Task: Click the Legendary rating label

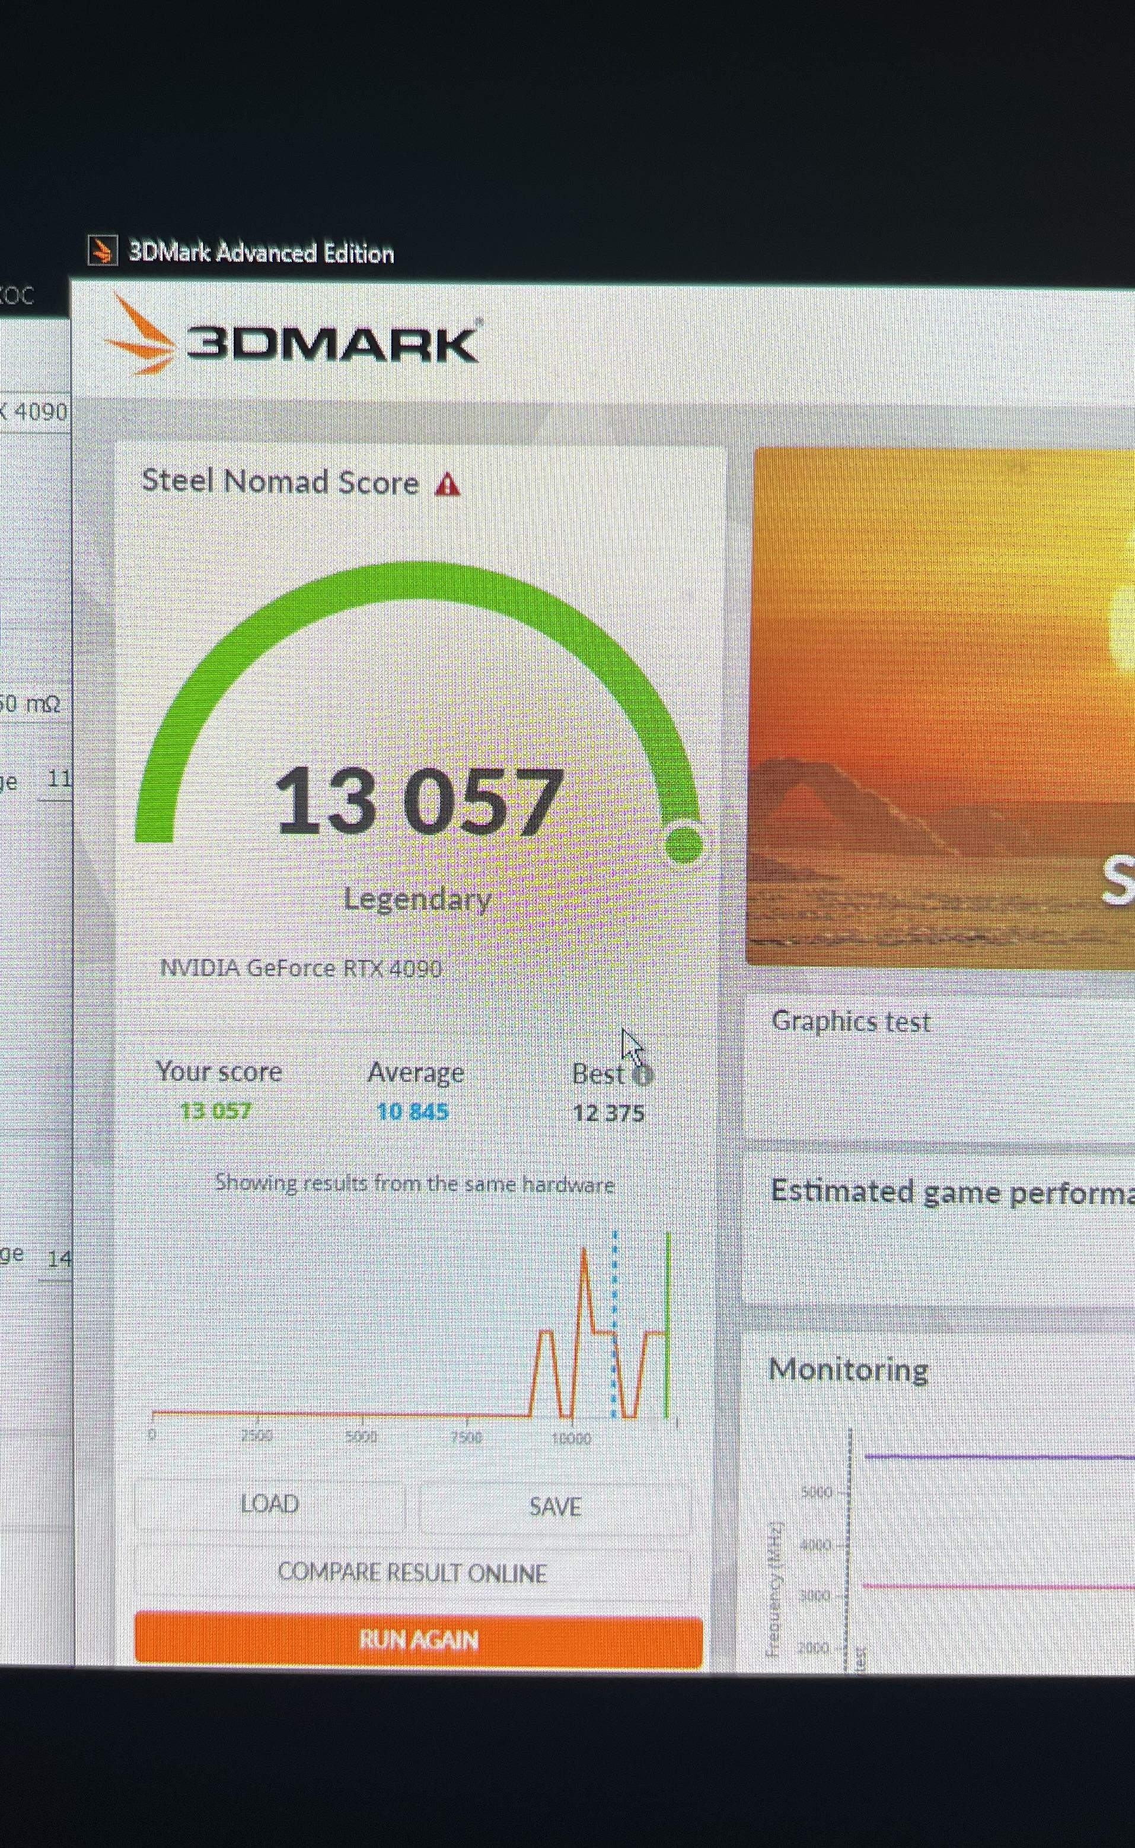Action: (x=417, y=898)
